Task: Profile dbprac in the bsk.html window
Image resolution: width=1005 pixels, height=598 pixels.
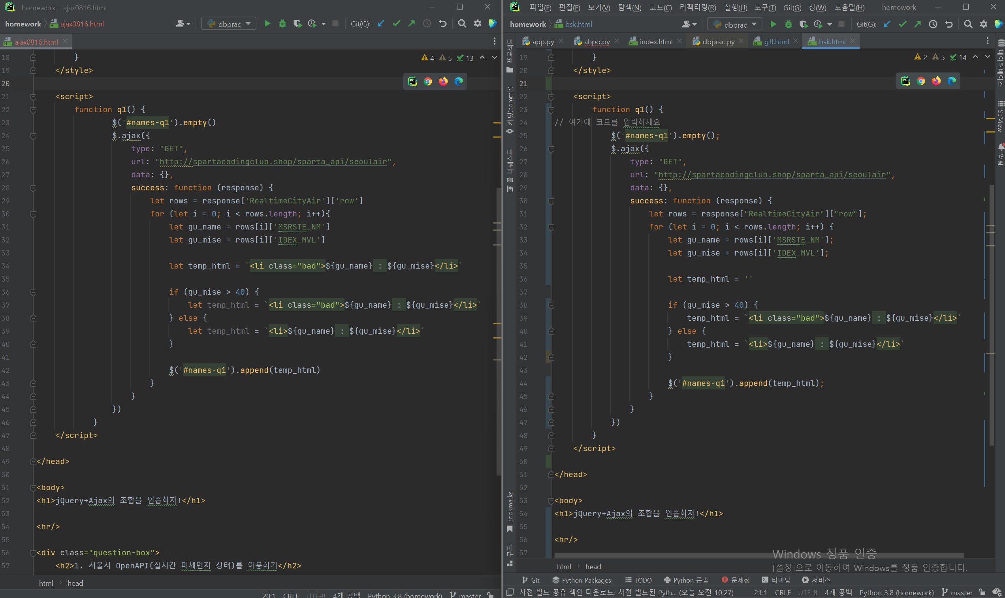Action: (818, 24)
